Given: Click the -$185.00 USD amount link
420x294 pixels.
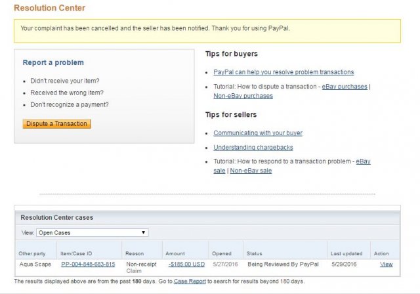Looking at the screenshot, I should tap(185, 264).
